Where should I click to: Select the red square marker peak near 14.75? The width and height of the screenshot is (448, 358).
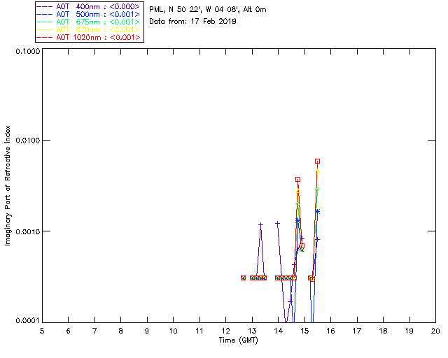(297, 180)
